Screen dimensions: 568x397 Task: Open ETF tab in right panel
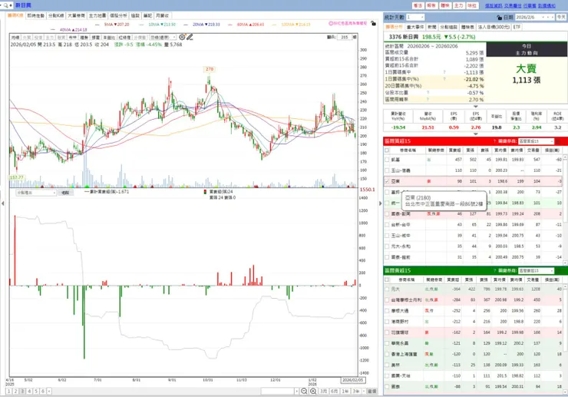[x=517, y=27]
